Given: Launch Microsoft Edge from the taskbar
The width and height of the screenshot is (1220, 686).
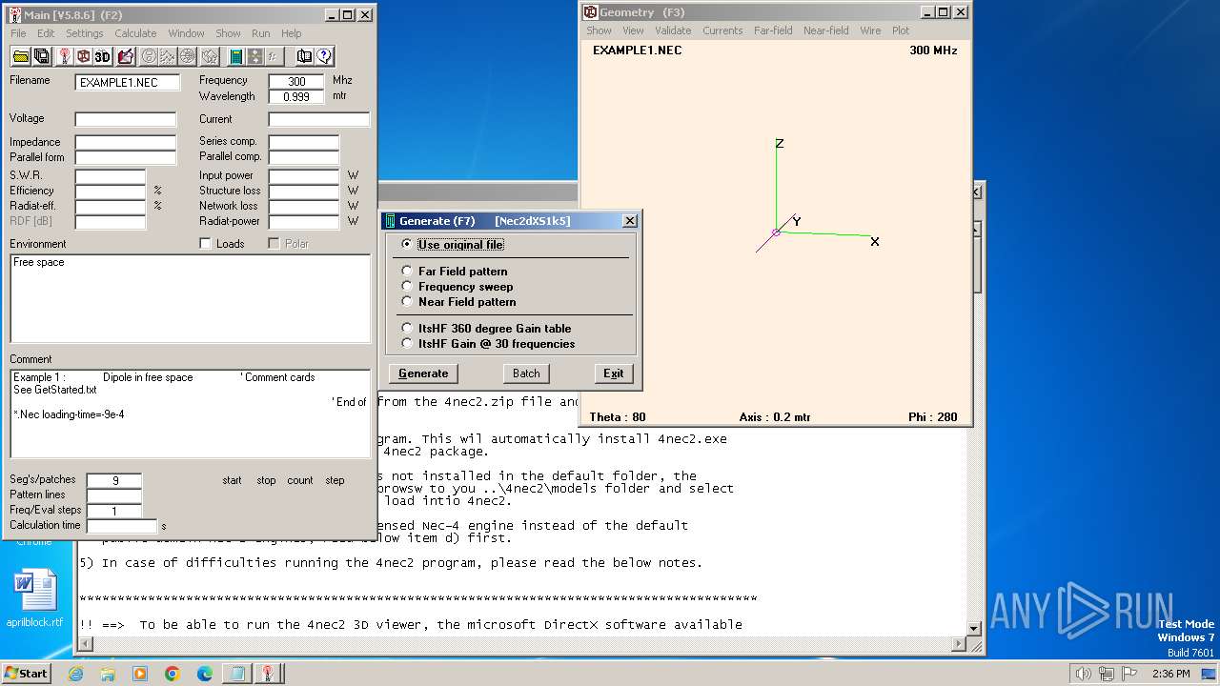Looking at the screenshot, I should click(x=205, y=674).
